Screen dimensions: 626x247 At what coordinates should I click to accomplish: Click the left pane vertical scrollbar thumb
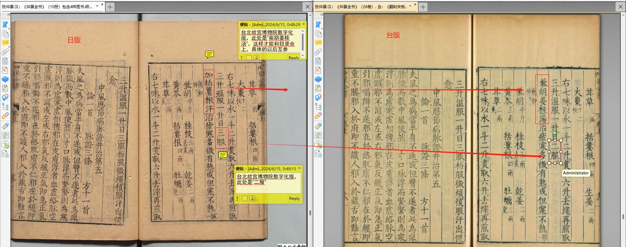(310, 213)
